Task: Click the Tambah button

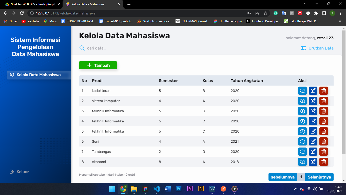Action: pyautogui.click(x=98, y=65)
